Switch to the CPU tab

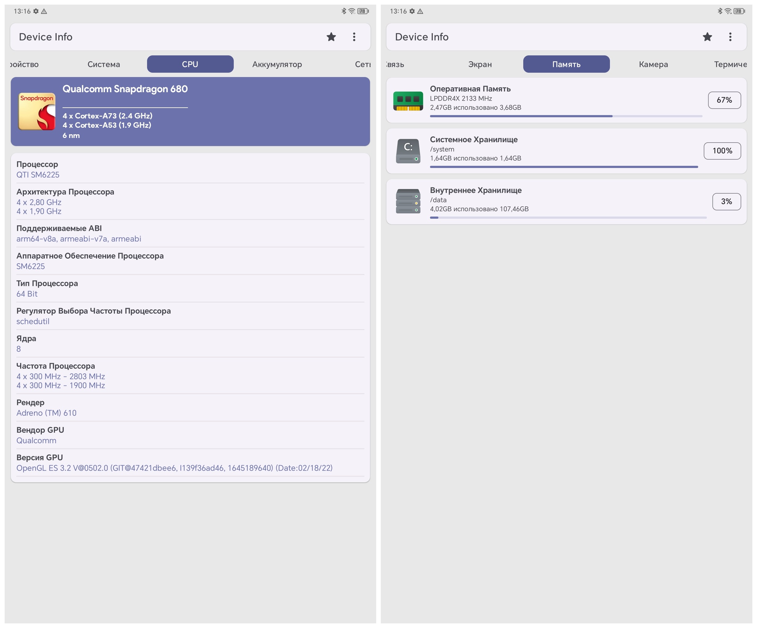189,64
